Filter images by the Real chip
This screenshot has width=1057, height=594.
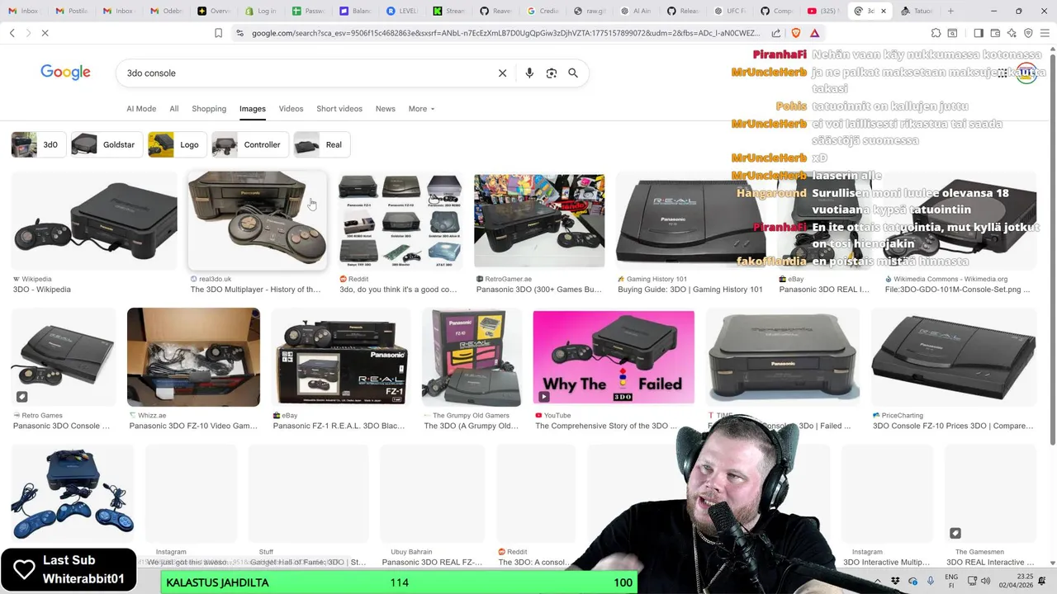click(321, 144)
